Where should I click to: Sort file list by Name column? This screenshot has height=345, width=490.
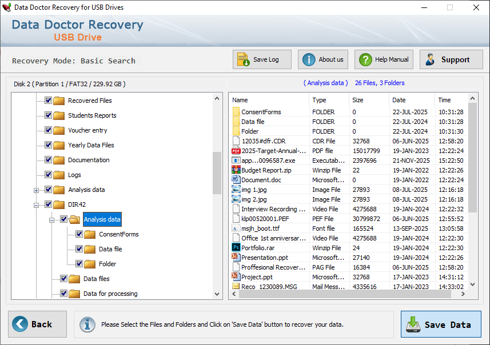click(x=270, y=100)
